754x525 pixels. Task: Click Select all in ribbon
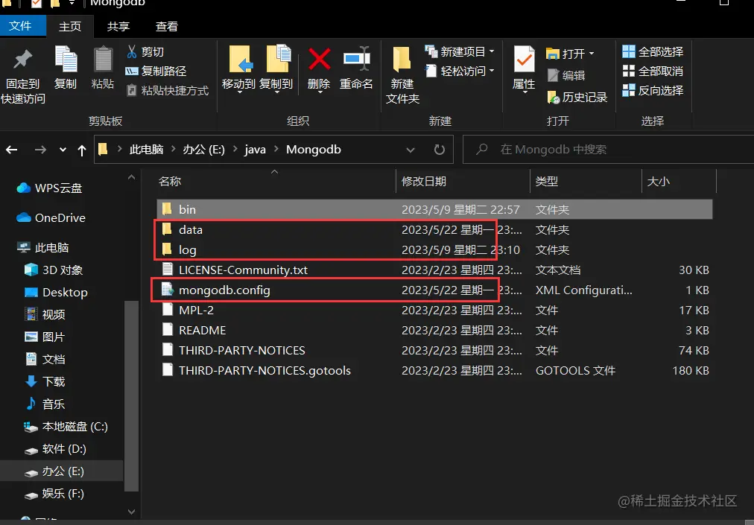(x=653, y=51)
